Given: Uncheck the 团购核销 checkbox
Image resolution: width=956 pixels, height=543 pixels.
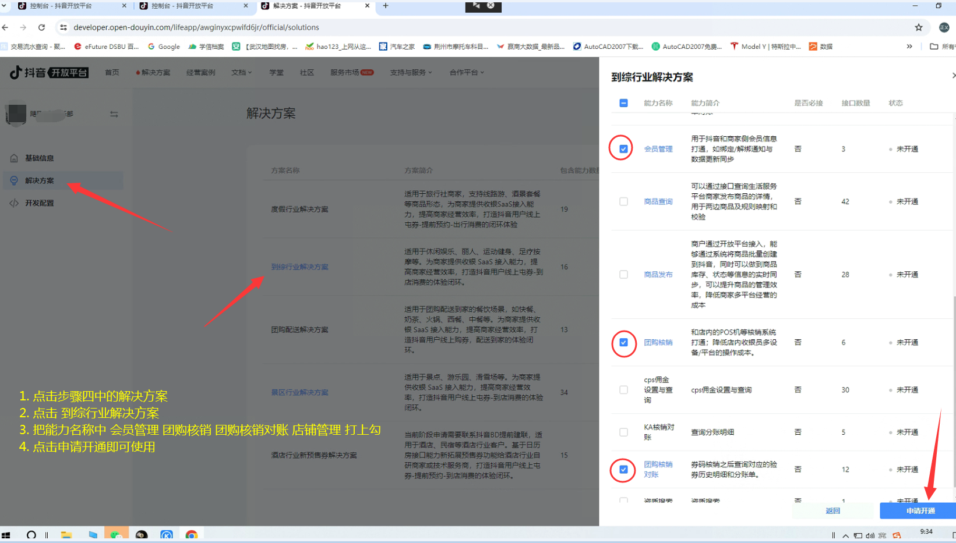Looking at the screenshot, I should (x=623, y=342).
